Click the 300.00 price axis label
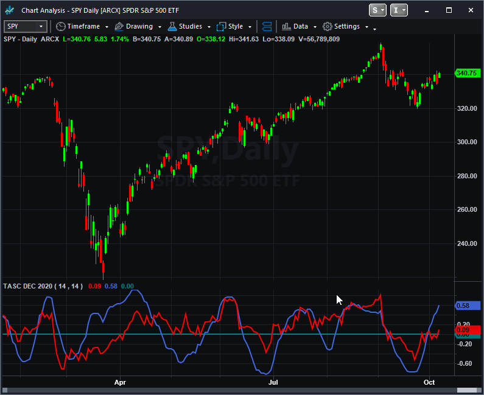This screenshot has width=484, height=395. (x=467, y=142)
